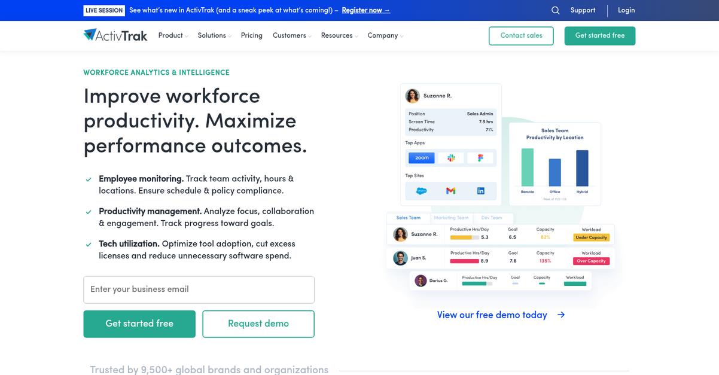719x375 pixels.
Task: Switch to Sales Team tab
Action: [x=409, y=218]
